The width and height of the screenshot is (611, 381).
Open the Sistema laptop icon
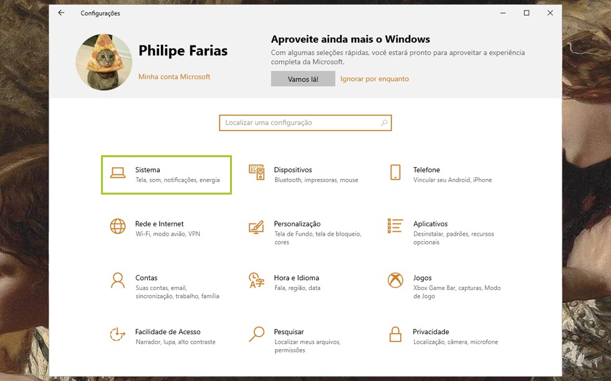(118, 173)
